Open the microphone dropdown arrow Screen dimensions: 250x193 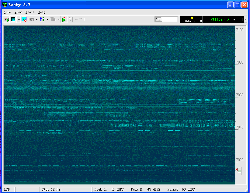tap(47, 20)
